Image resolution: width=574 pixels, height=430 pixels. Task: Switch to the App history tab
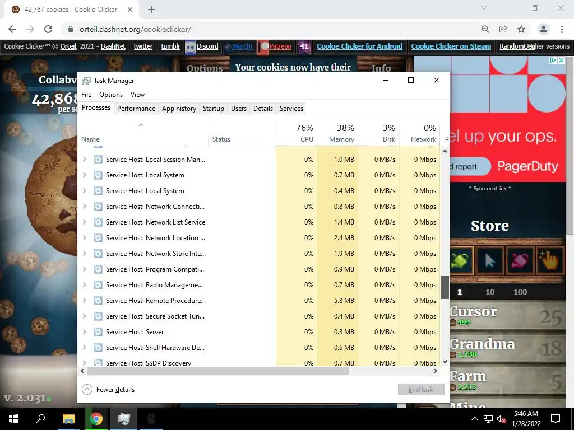(179, 109)
